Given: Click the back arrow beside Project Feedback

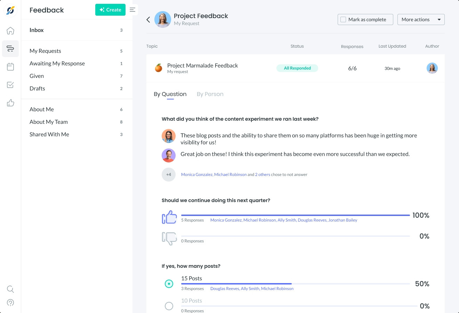Looking at the screenshot, I should (148, 19).
